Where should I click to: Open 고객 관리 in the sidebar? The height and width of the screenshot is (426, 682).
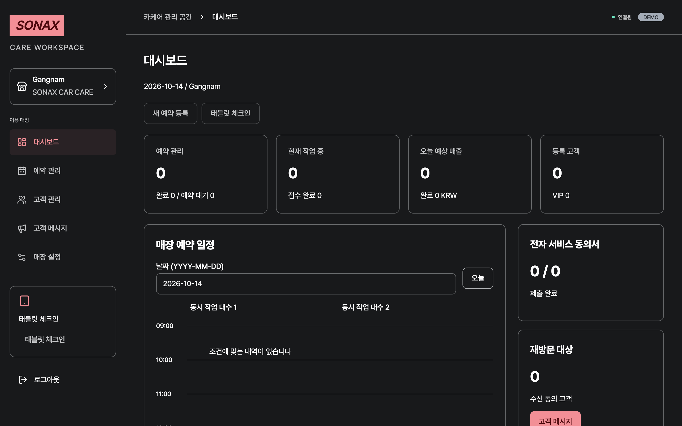tap(63, 199)
